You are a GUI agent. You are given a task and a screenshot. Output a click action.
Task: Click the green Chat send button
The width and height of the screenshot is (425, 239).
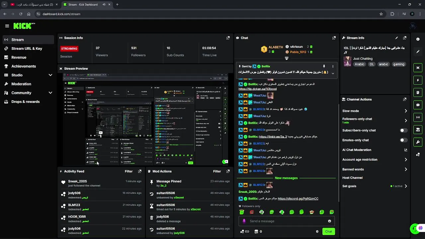pyautogui.click(x=328, y=231)
